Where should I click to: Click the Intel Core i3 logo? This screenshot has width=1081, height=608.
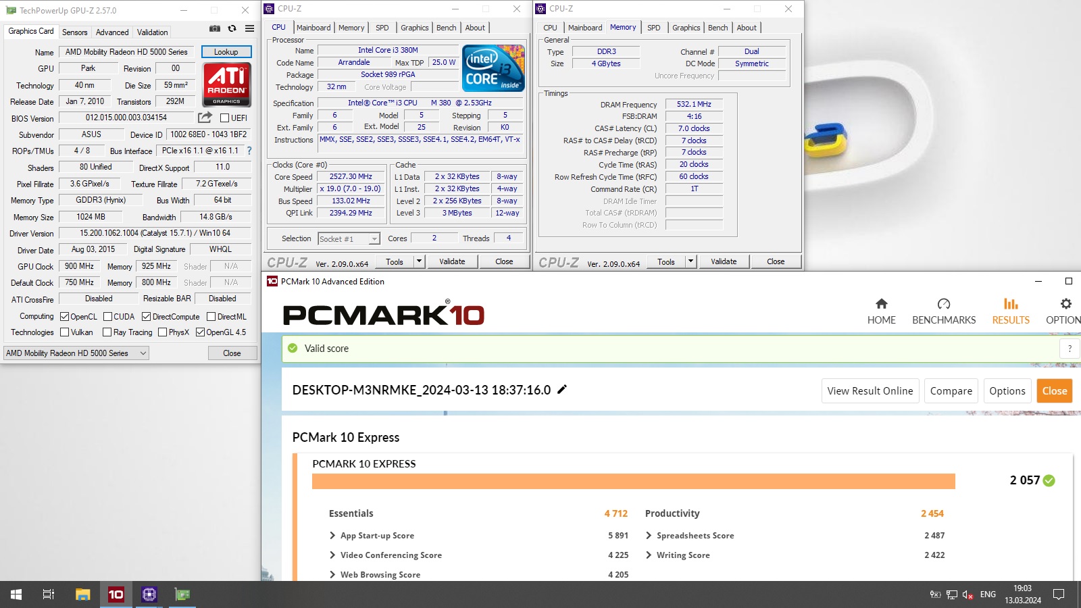point(493,68)
